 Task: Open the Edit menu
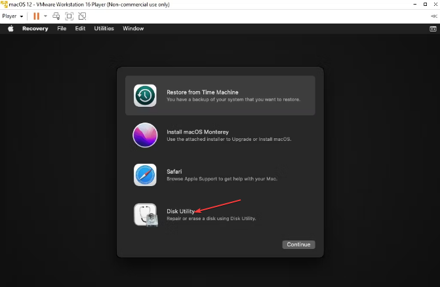(x=80, y=29)
